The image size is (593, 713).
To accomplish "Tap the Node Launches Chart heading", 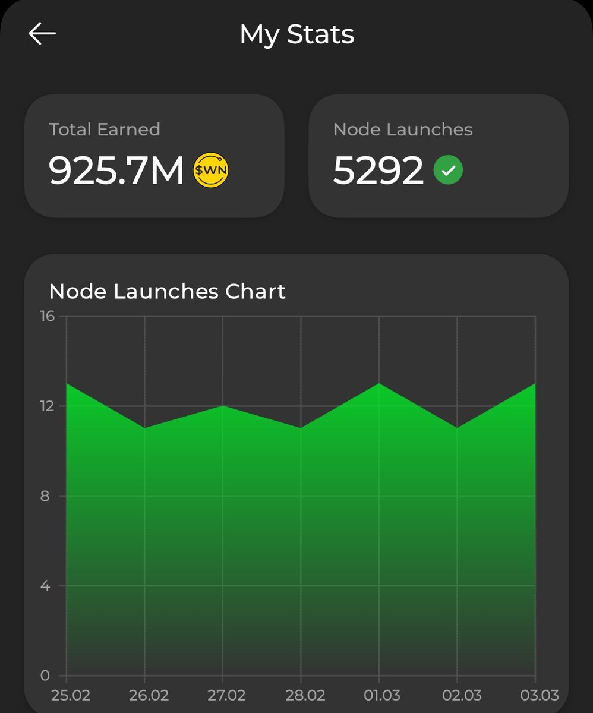I will coord(167,291).
